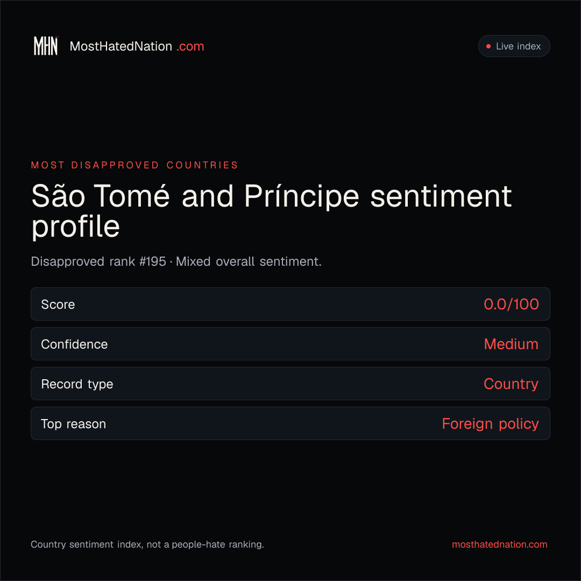
Task: Click the Top reason label text
Action: (x=73, y=424)
